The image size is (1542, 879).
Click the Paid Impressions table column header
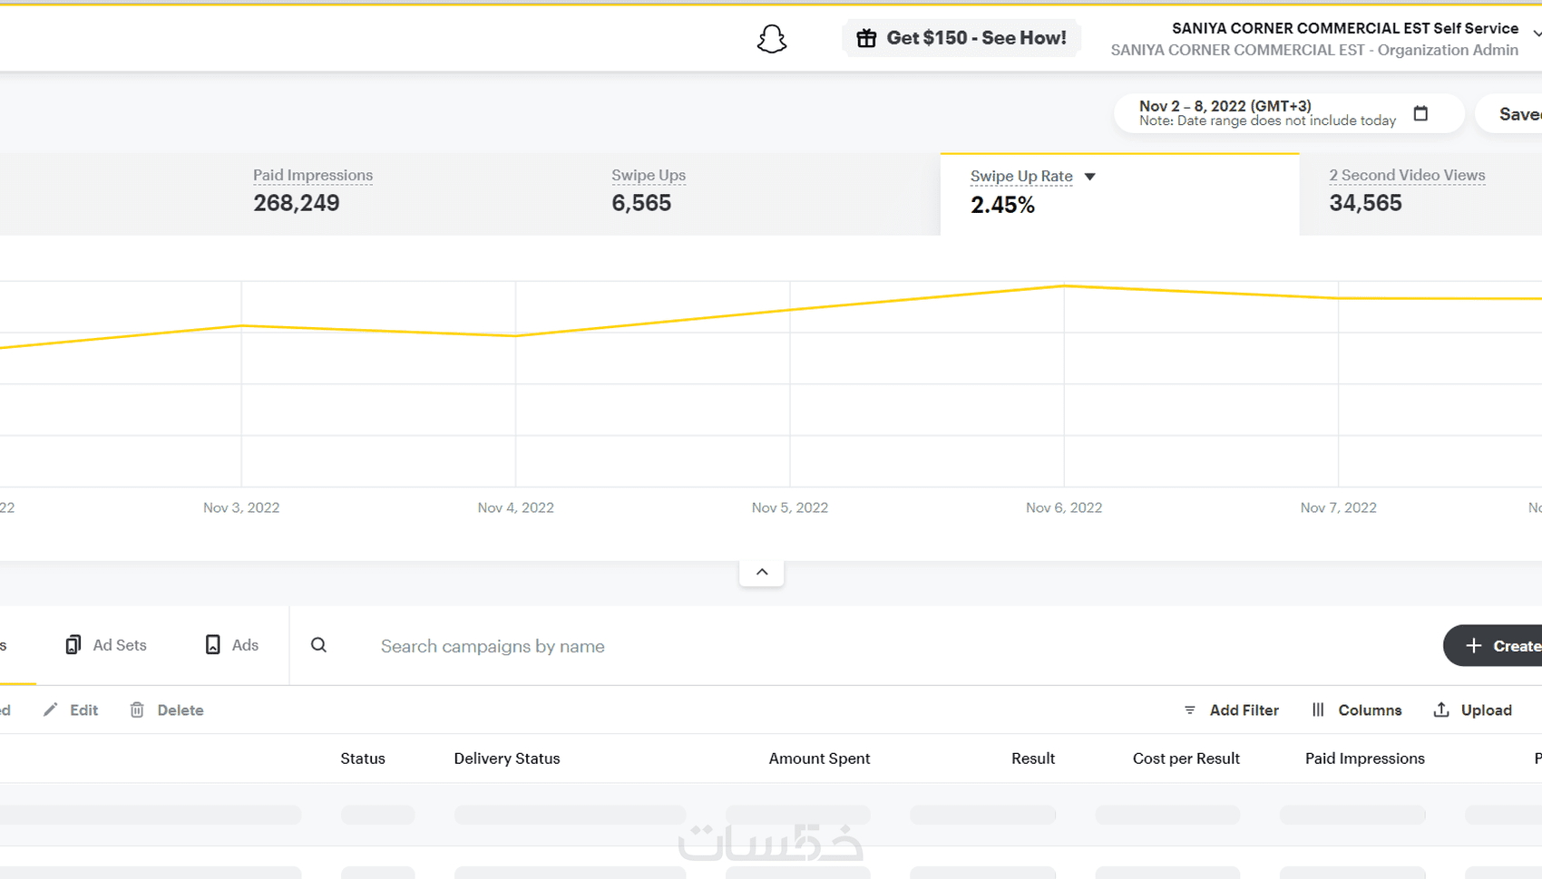click(x=1364, y=758)
